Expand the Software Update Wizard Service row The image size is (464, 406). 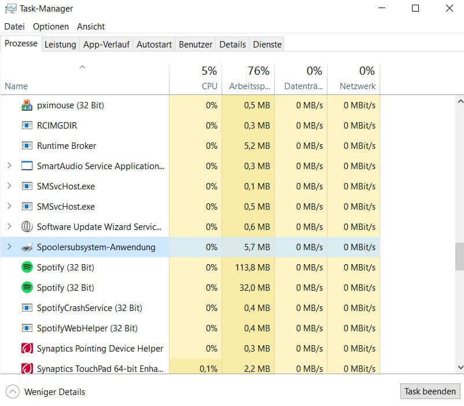(9, 226)
